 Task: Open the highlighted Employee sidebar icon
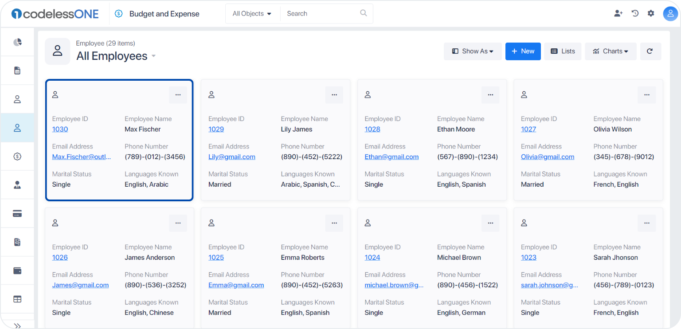[x=17, y=128]
